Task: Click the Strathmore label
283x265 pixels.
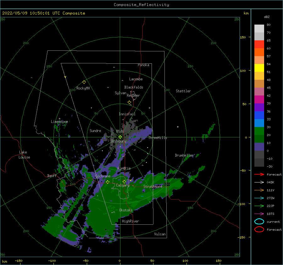Action: coord(153,186)
